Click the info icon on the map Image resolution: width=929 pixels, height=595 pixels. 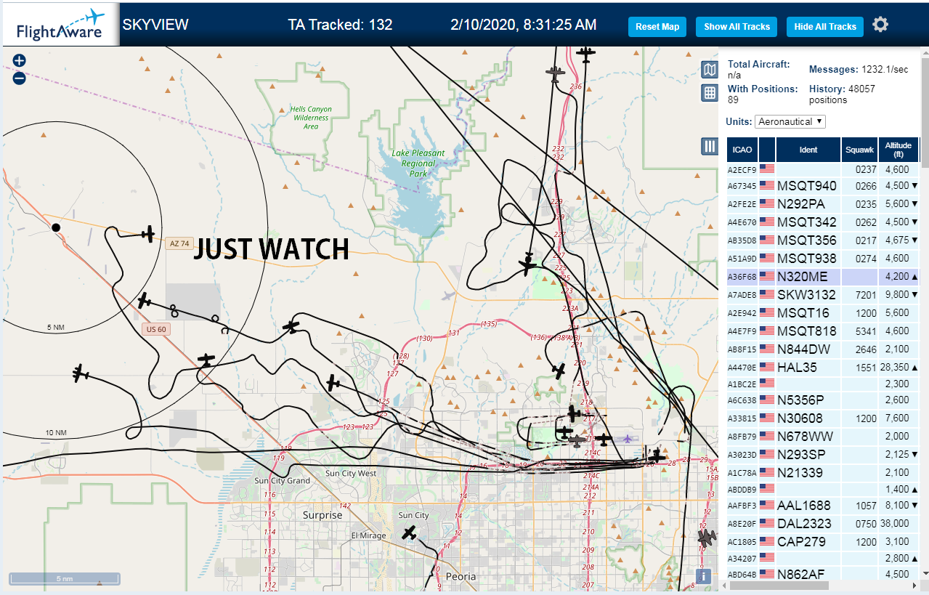(x=702, y=576)
